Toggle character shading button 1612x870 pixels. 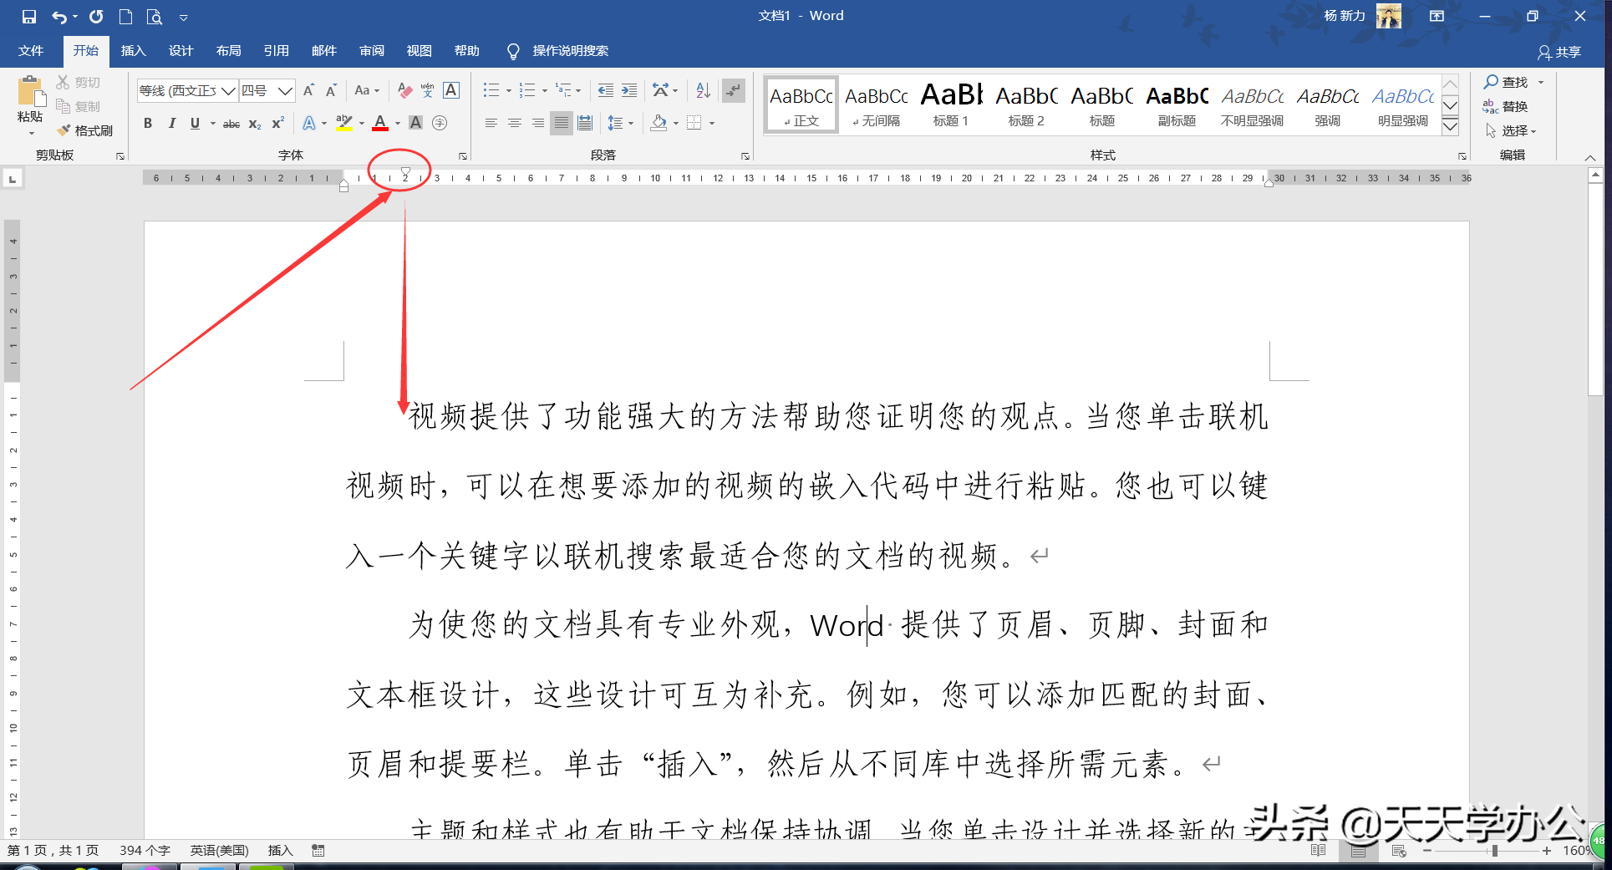(x=415, y=123)
